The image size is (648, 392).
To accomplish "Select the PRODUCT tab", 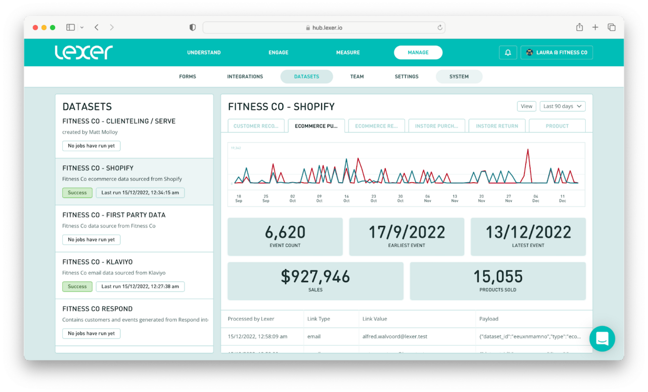I will 557,125.
